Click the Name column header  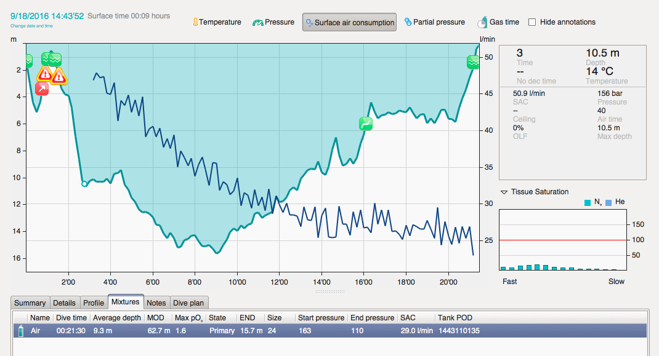[x=40, y=318]
